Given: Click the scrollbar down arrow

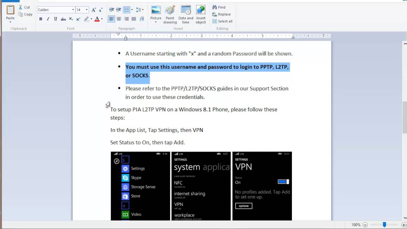Looking at the screenshot, I should point(405,218).
